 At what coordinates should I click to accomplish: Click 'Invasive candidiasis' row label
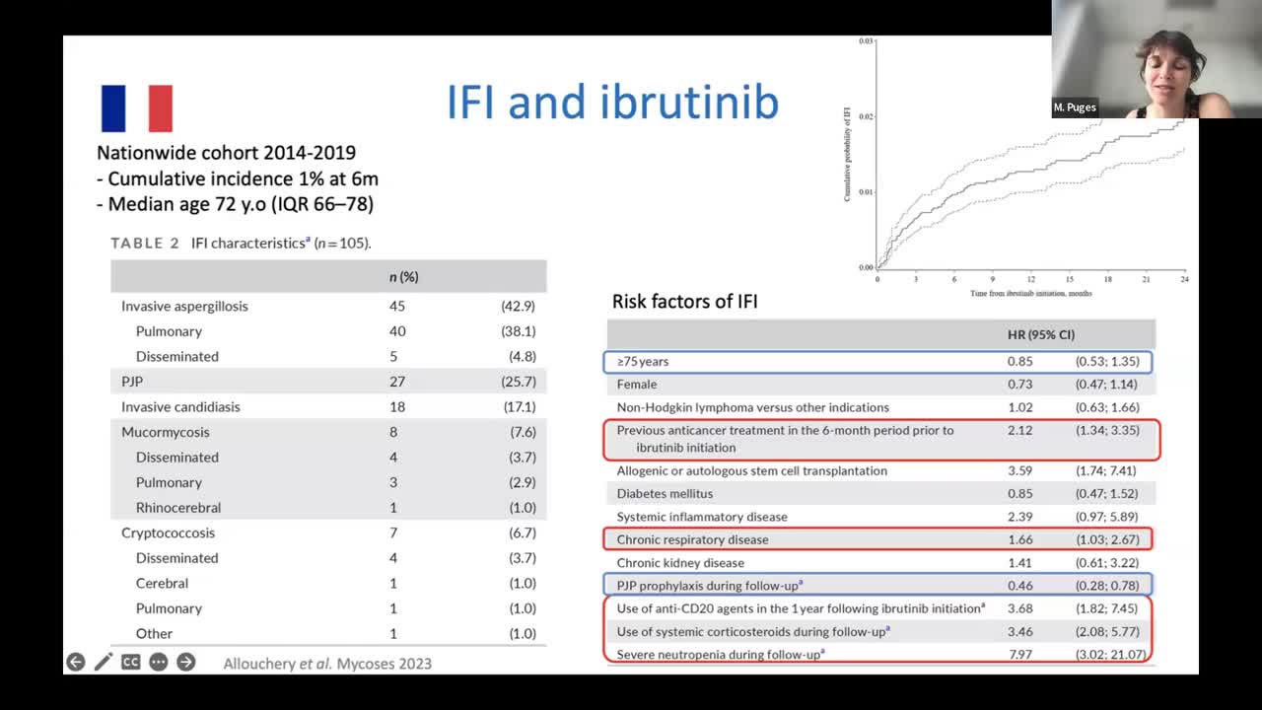180,406
